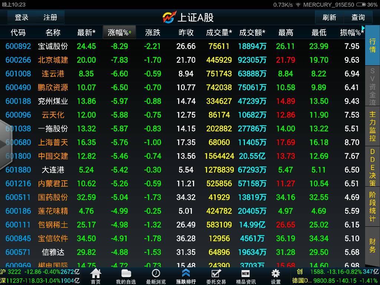
Task: Sort by 最高 column header
Action: pos(286,32)
